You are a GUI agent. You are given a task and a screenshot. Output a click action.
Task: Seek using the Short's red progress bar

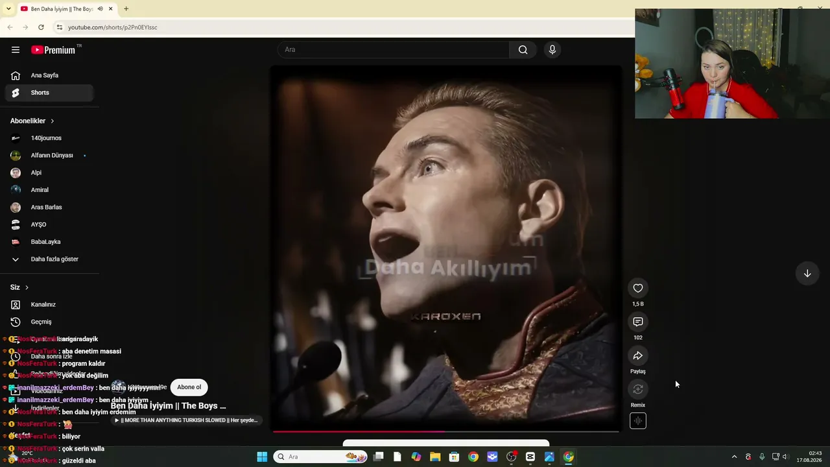click(x=446, y=431)
